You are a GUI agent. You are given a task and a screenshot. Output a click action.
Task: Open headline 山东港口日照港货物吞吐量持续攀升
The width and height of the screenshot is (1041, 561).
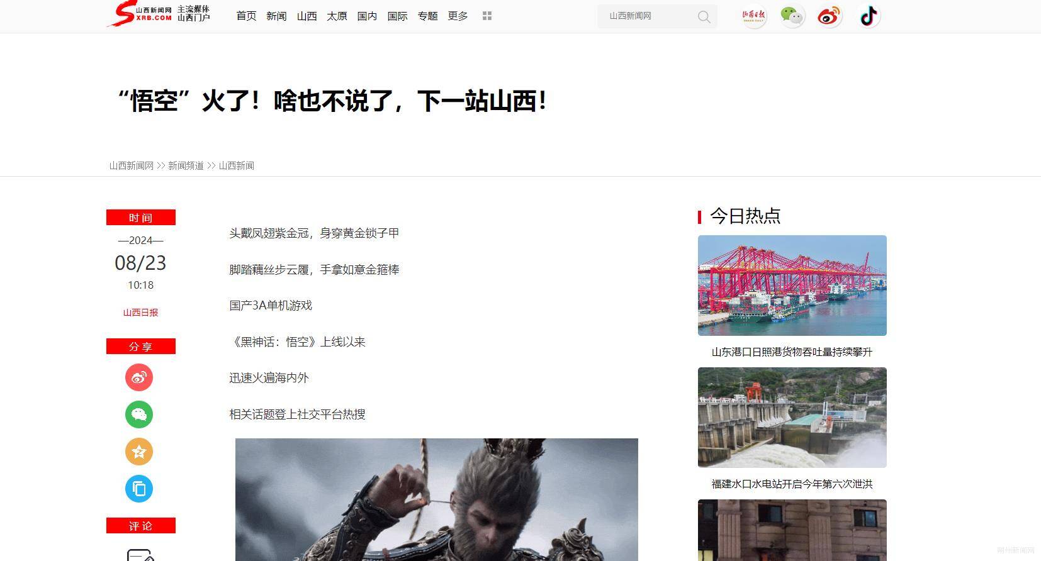pyautogui.click(x=792, y=352)
